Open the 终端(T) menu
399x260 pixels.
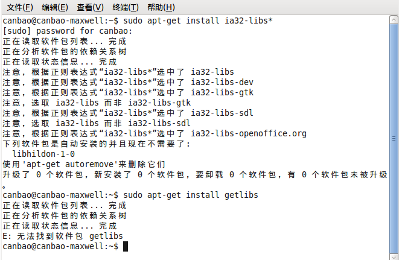point(126,7)
